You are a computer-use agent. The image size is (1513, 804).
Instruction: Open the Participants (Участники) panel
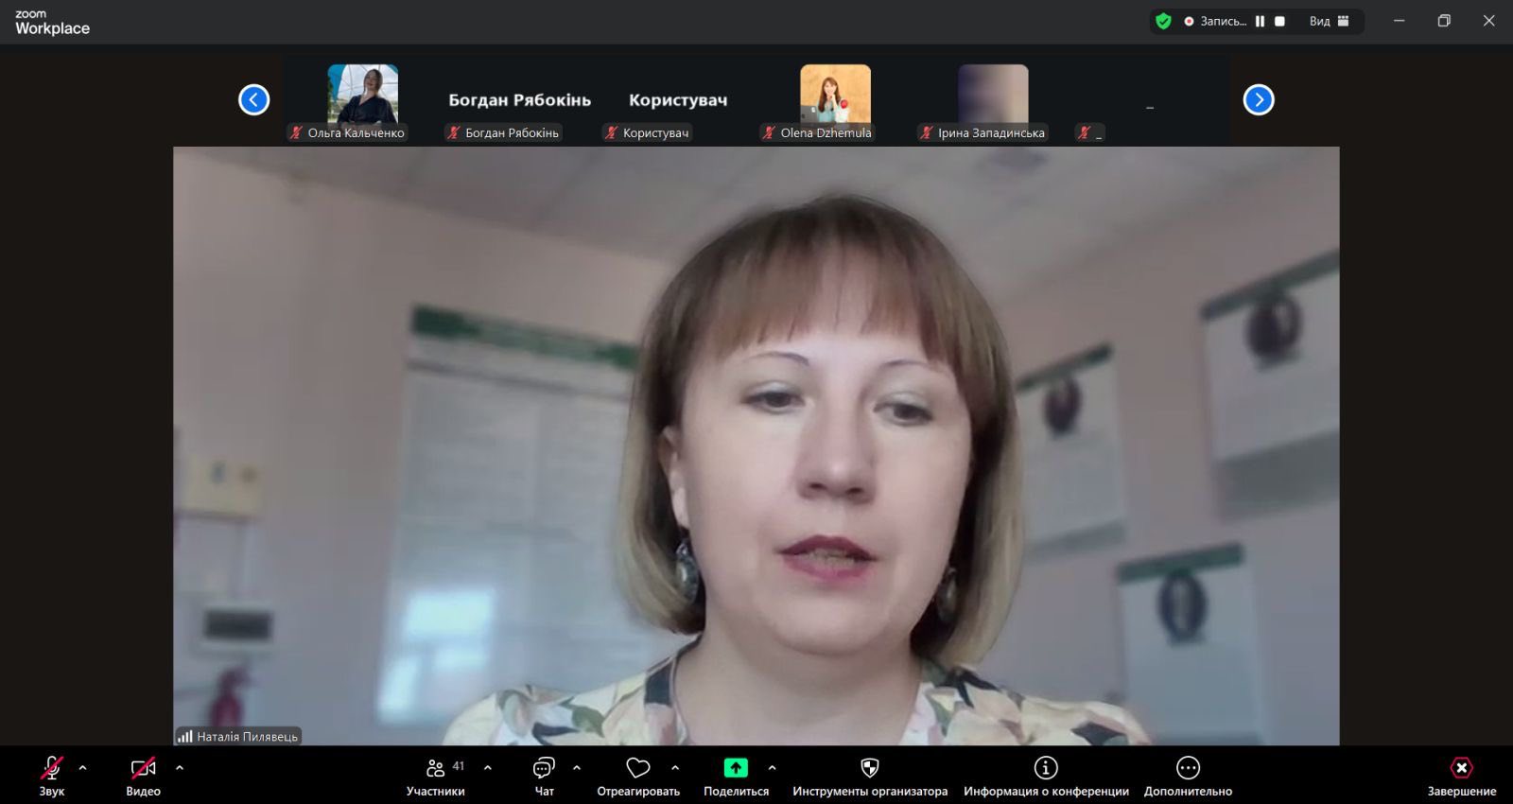coord(436,776)
